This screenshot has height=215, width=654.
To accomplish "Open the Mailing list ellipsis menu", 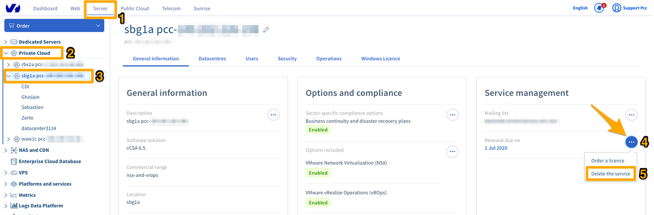I will click(631, 114).
